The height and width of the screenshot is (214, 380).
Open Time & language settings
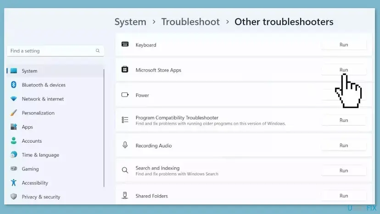[x=55, y=155]
